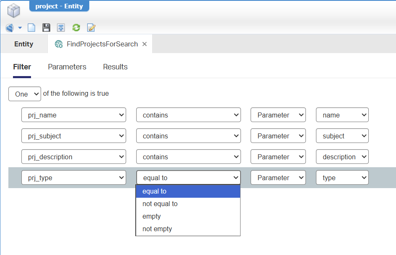Open the 'One' condition match dropdown
Viewport: 396px width, 255px height.
point(25,94)
